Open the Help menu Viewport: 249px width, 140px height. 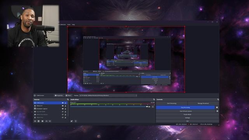click(73, 24)
